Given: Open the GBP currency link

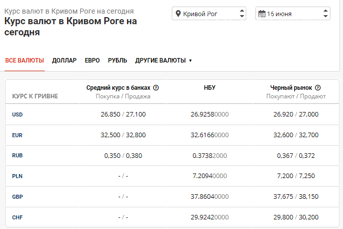Looking at the screenshot, I should tap(18, 197).
